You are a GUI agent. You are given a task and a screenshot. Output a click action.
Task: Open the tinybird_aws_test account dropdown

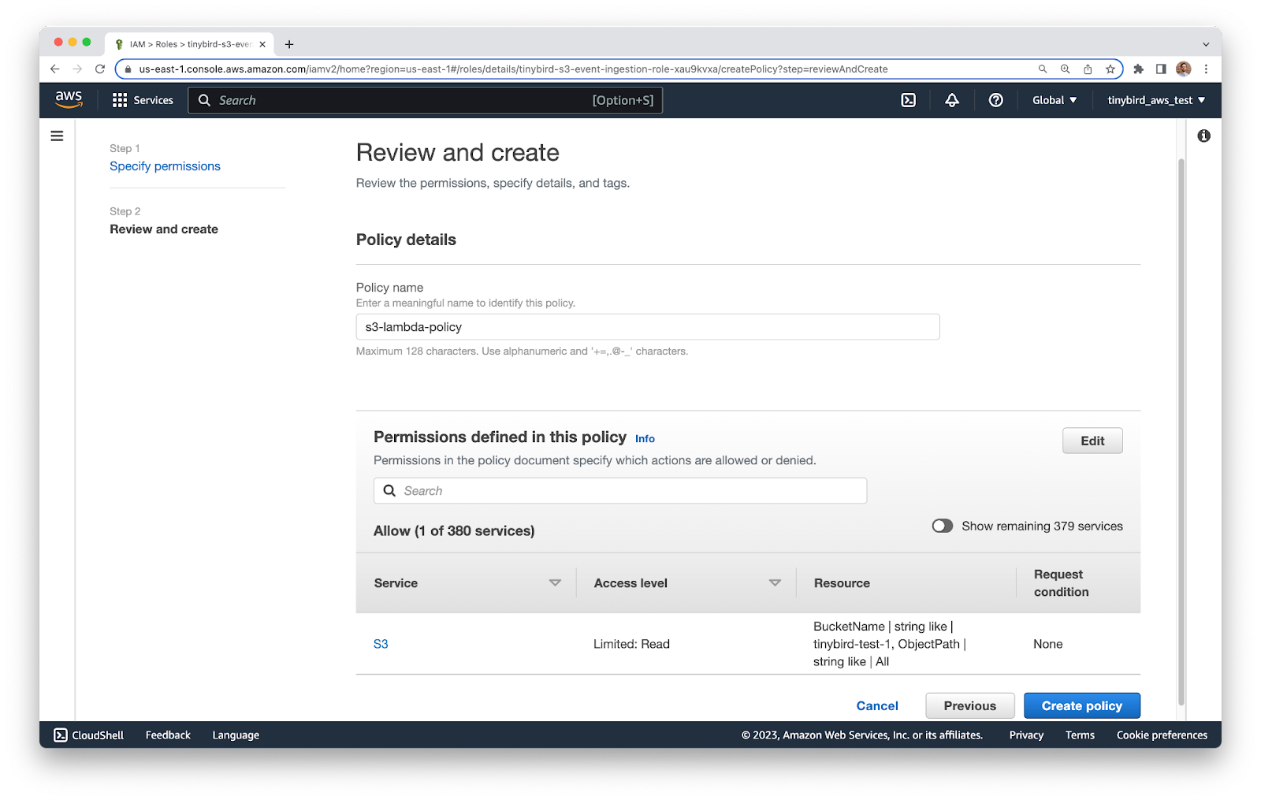pos(1155,100)
